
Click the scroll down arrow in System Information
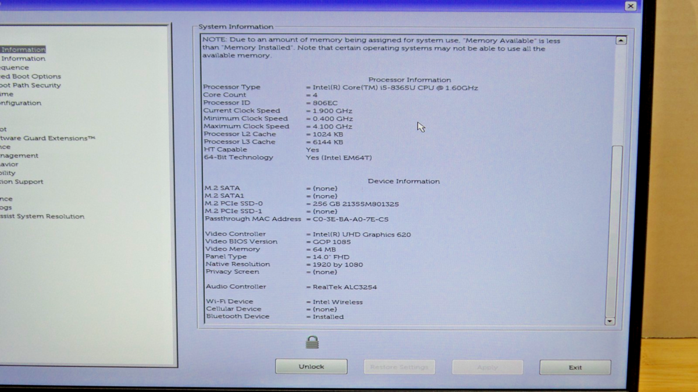click(x=610, y=321)
